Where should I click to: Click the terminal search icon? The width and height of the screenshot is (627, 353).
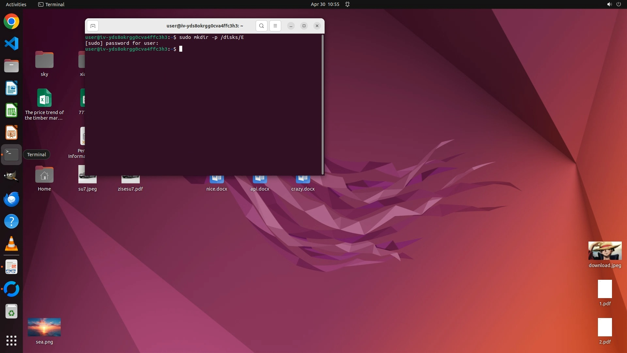pyautogui.click(x=261, y=26)
